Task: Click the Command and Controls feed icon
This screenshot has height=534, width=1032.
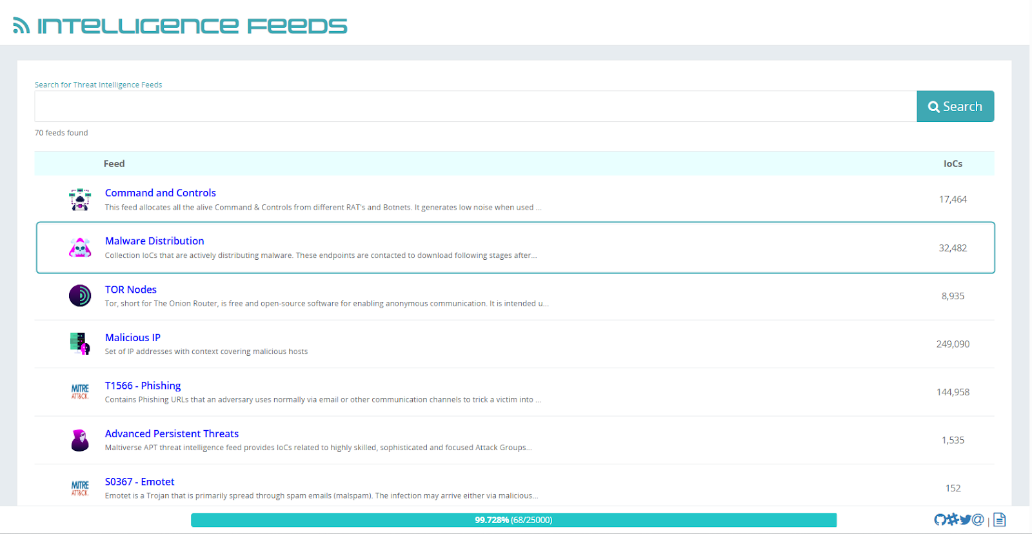Action: tap(80, 199)
